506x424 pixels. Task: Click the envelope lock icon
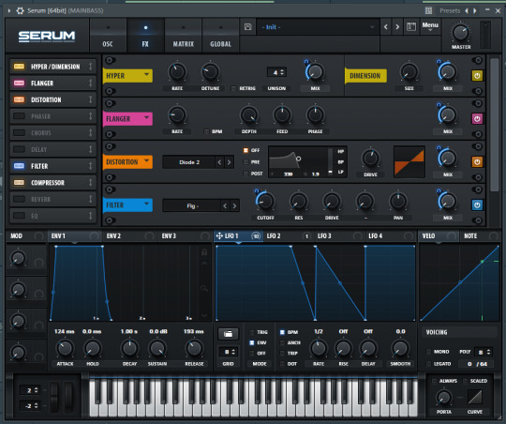(x=204, y=252)
